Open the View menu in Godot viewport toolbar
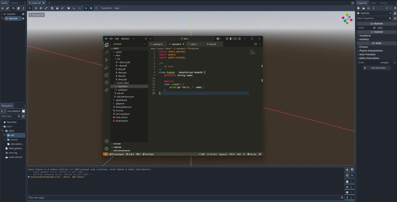 pos(116,8)
